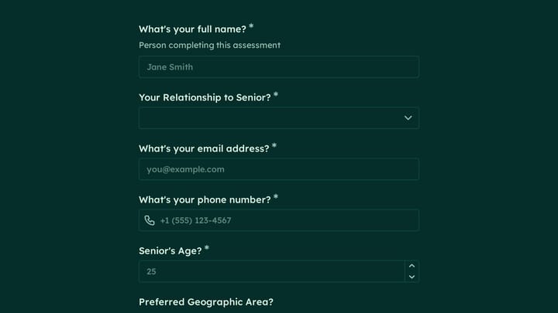Click the Senior's Age number field

pos(271,271)
